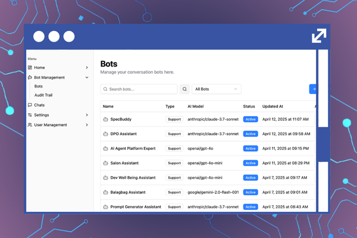Click the Chats speech bubble icon
357x238 pixels.
pyautogui.click(x=30, y=105)
